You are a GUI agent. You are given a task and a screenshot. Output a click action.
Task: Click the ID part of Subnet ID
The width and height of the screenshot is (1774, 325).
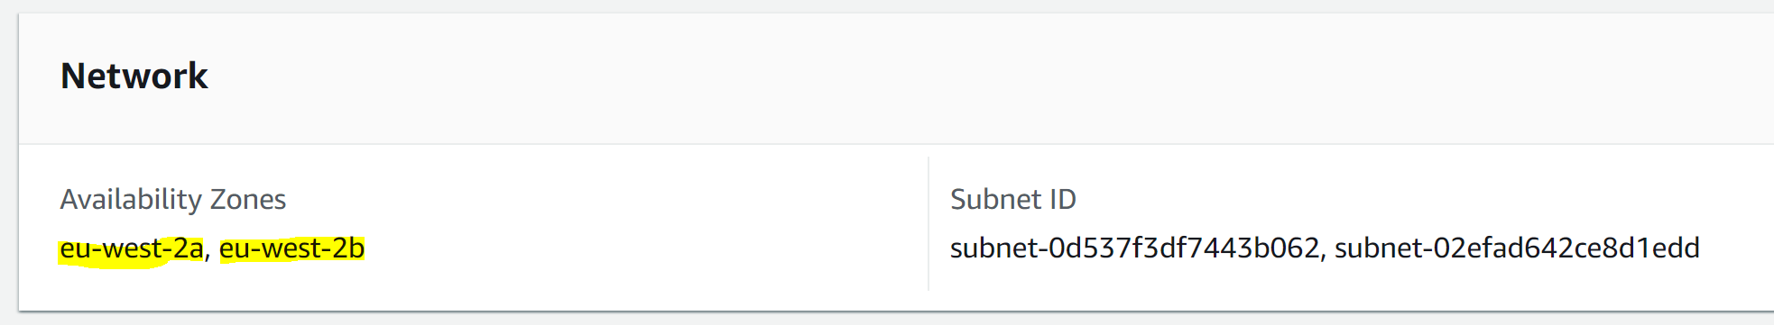click(x=1062, y=199)
